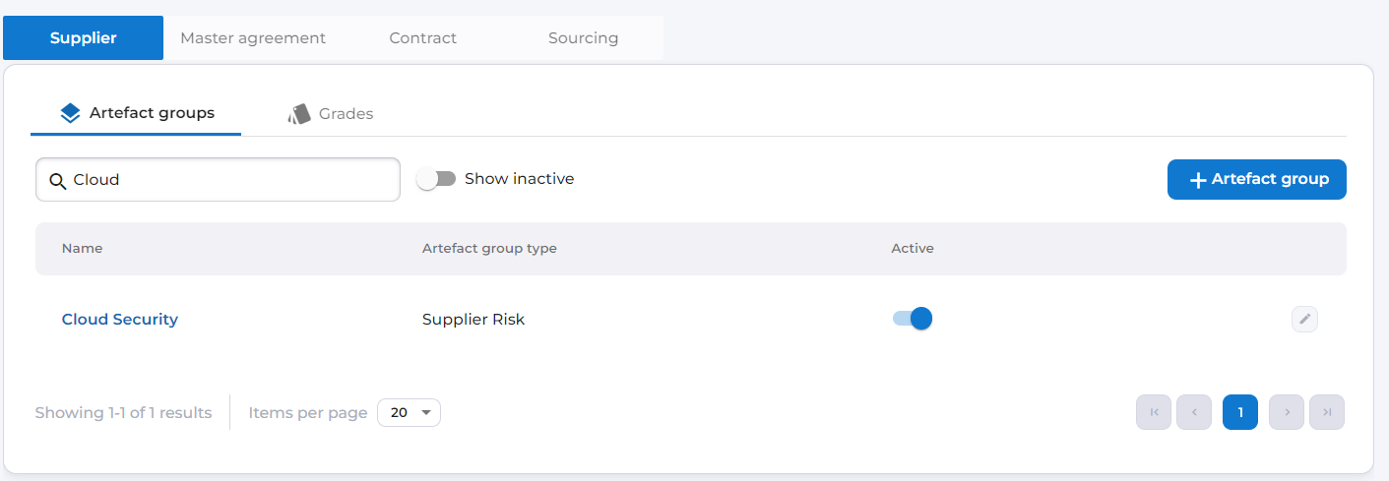This screenshot has width=1389, height=481.
Task: Click the search magnifier icon
Action: point(57,180)
